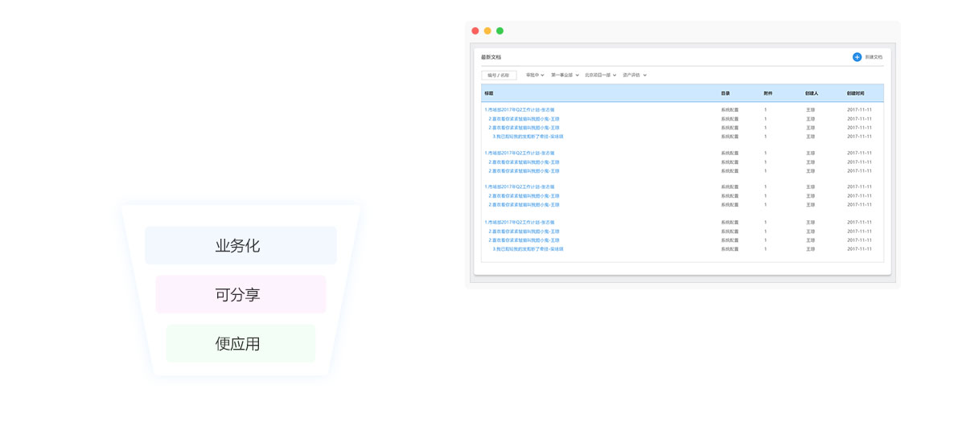Click the 创建人 column header
Image resolution: width=954 pixels, height=426 pixels.
(x=811, y=93)
